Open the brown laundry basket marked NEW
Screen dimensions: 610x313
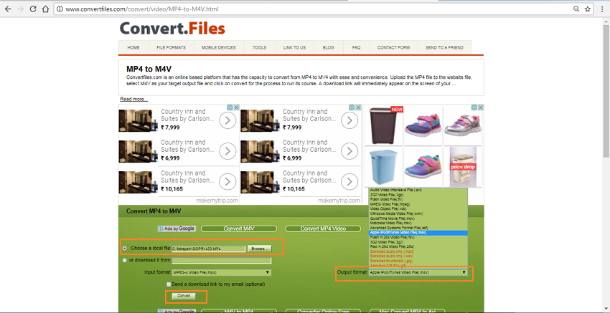(x=384, y=125)
